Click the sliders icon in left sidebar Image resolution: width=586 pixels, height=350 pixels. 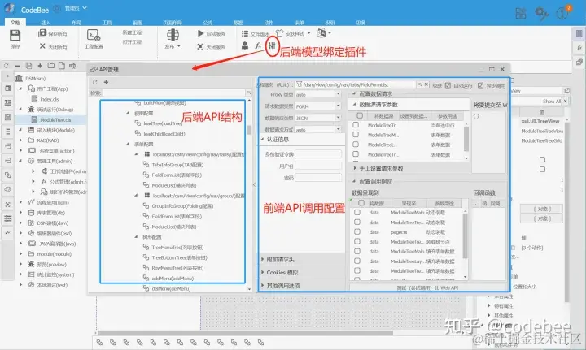click(7, 218)
